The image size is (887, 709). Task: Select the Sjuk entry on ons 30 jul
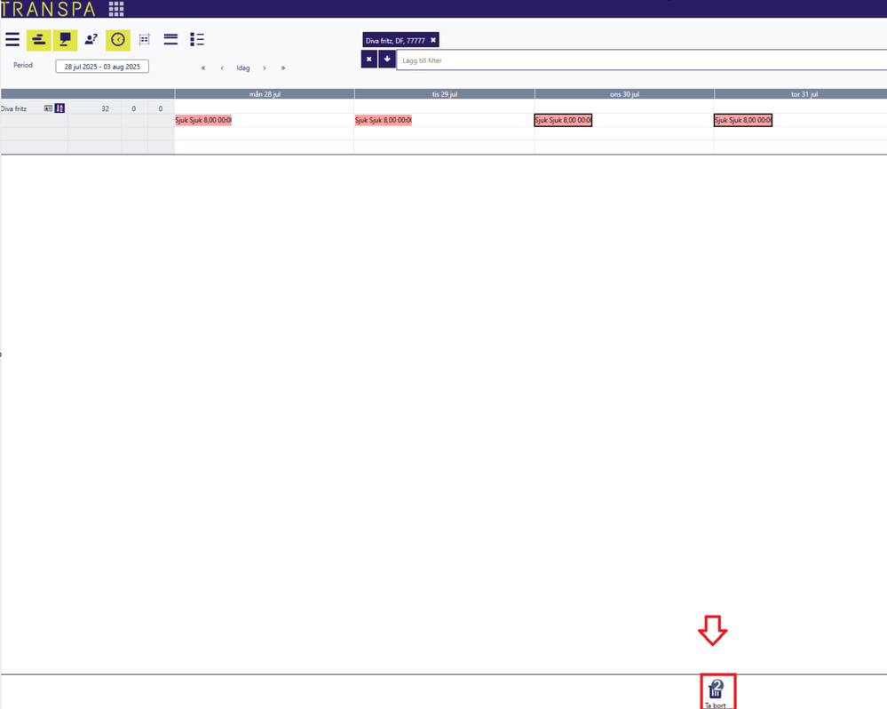(563, 120)
